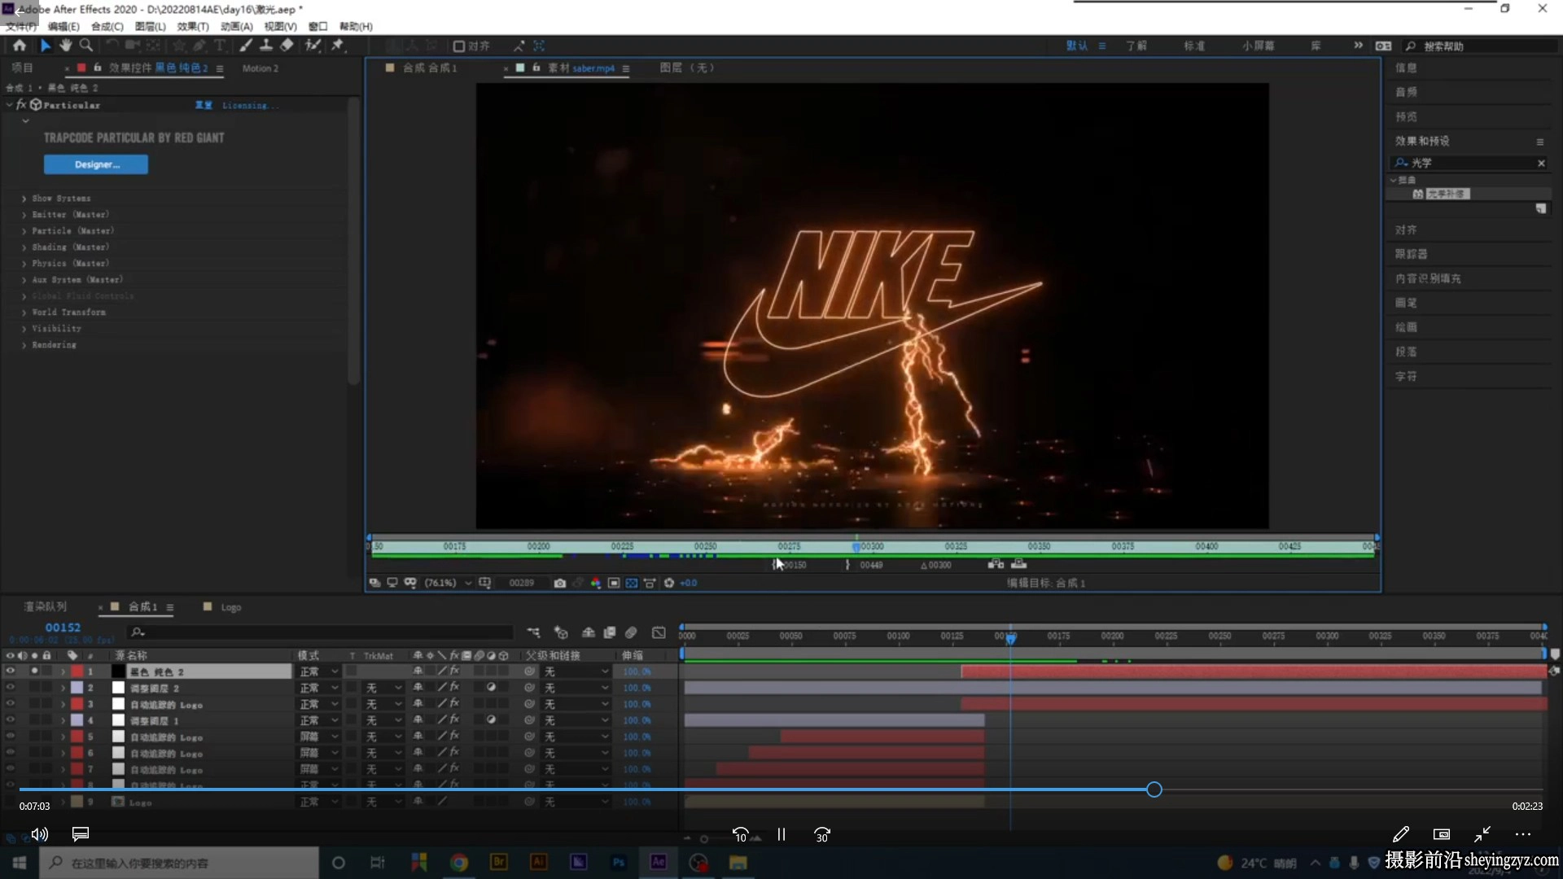Select the Clone Stamp tool
The width and height of the screenshot is (1563, 879).
265,46
